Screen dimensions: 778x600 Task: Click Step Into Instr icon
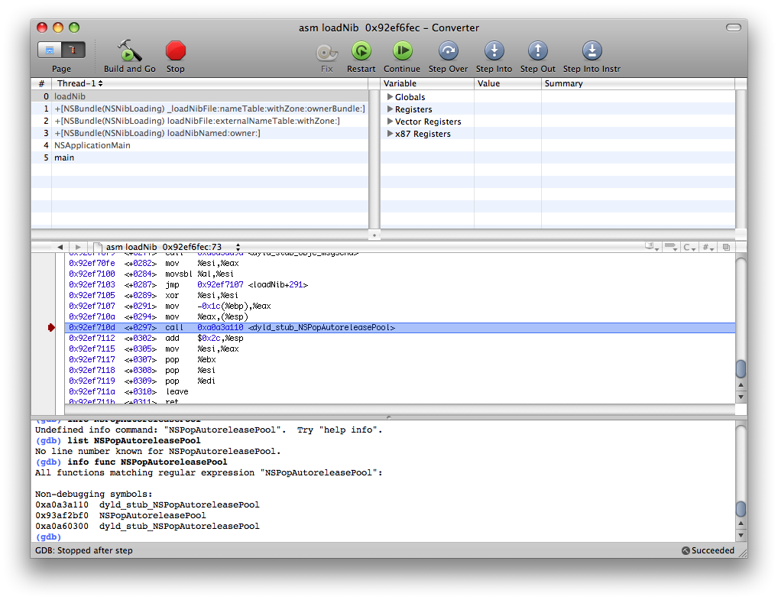click(x=592, y=50)
